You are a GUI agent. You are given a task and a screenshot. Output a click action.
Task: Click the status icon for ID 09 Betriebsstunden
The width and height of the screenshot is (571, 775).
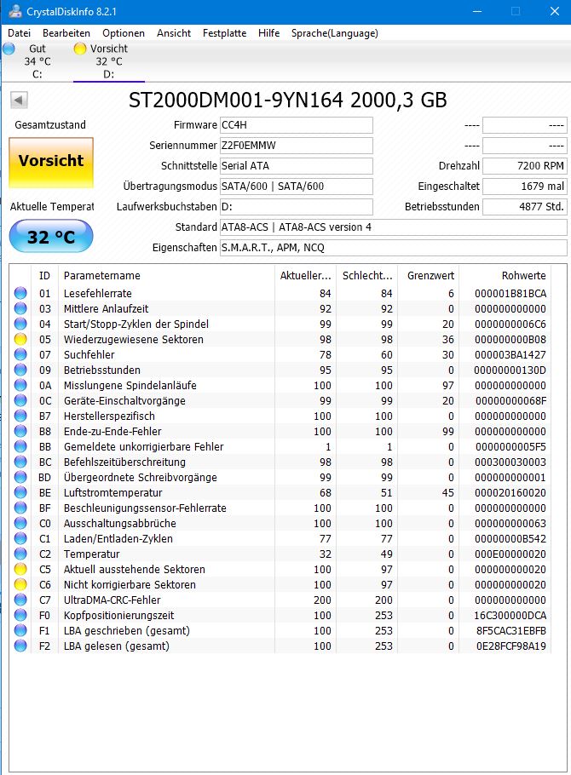coord(20,370)
